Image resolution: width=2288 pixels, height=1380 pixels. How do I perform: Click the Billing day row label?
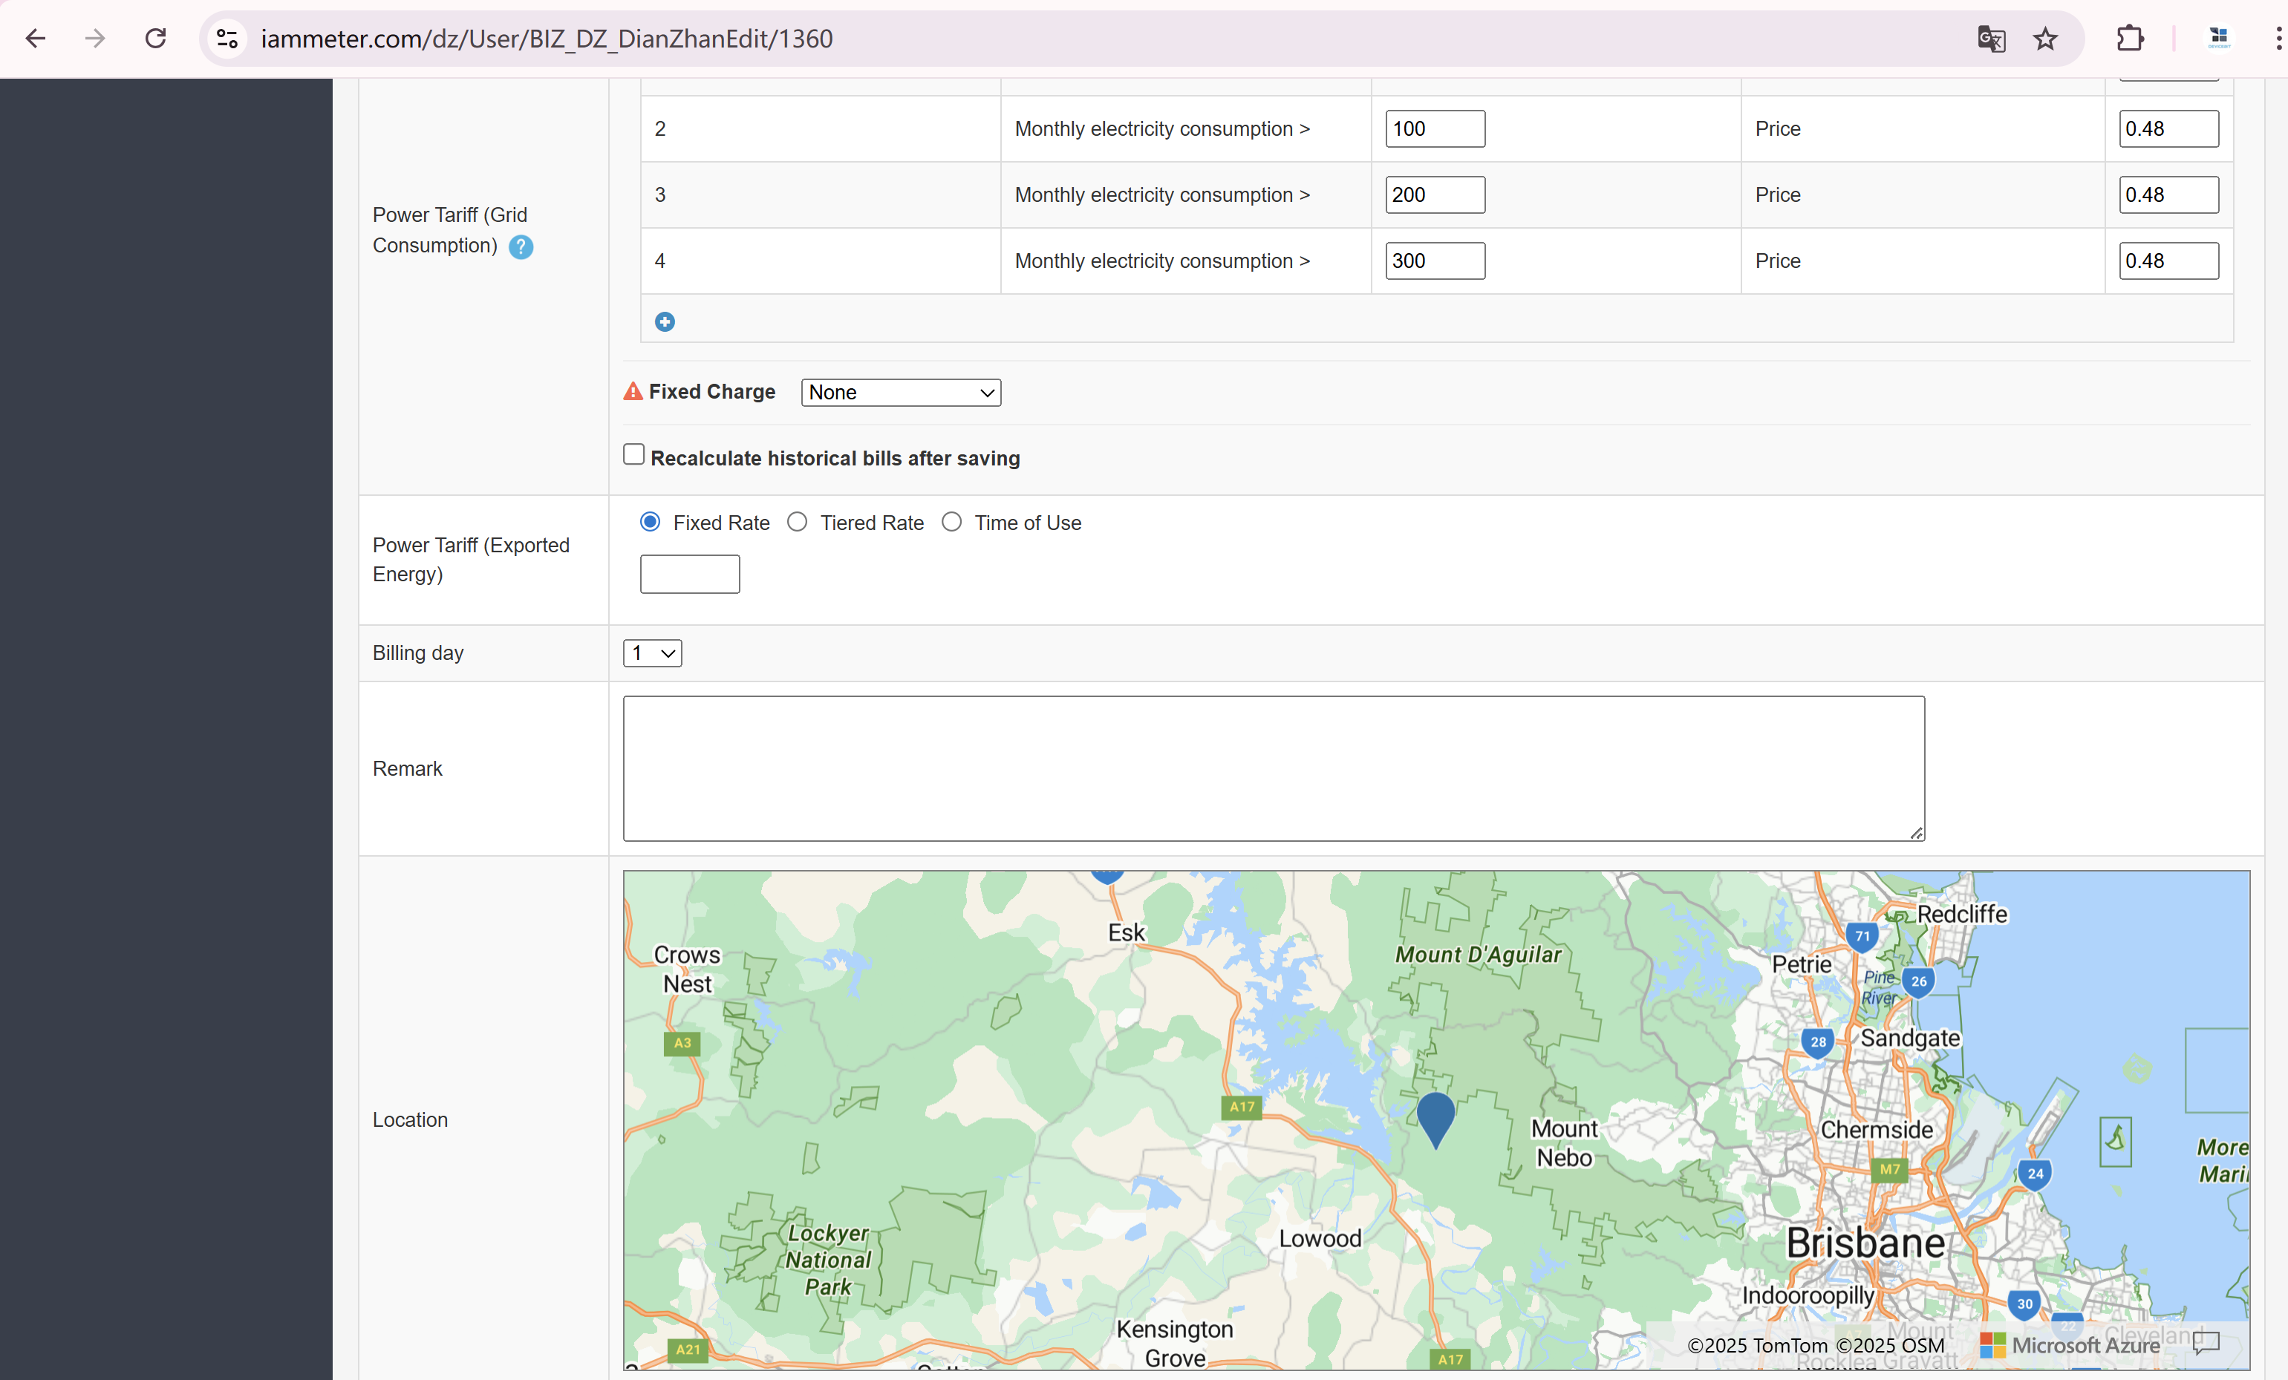(418, 653)
